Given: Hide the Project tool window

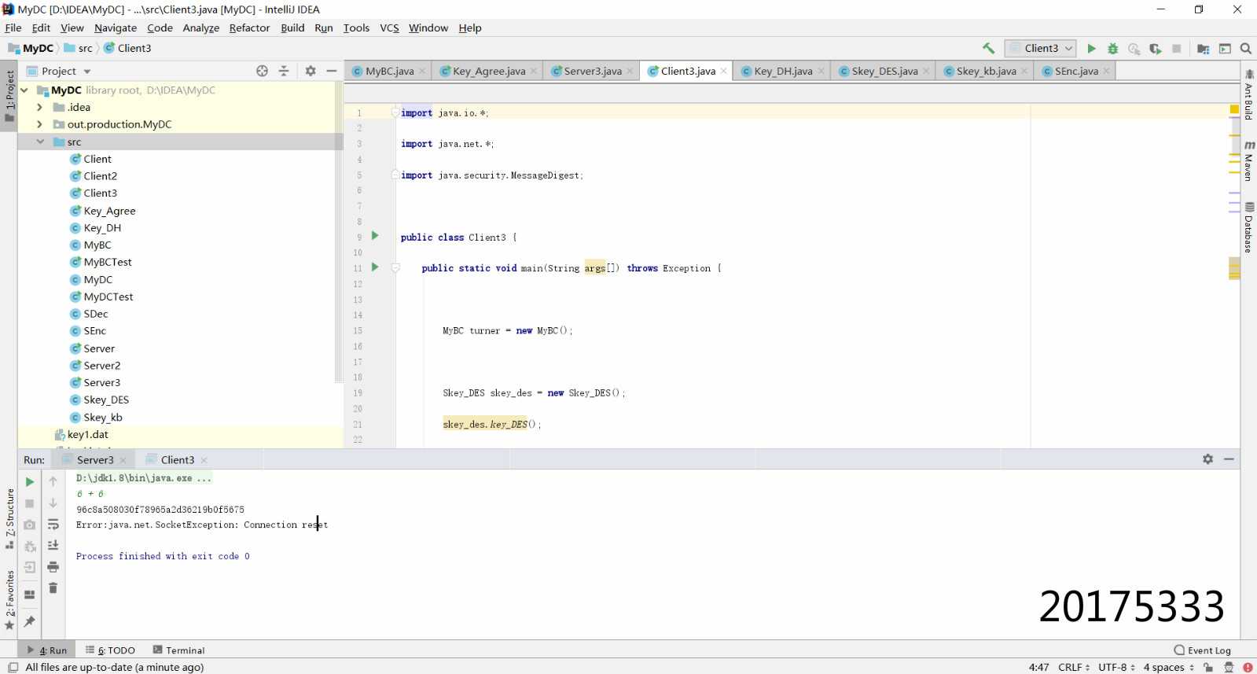Looking at the screenshot, I should [332, 71].
